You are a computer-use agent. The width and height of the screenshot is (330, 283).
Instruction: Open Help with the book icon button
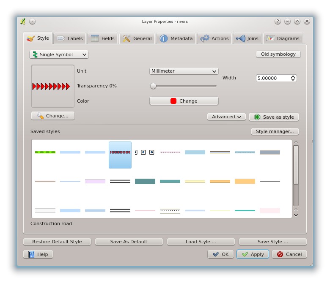(38, 254)
